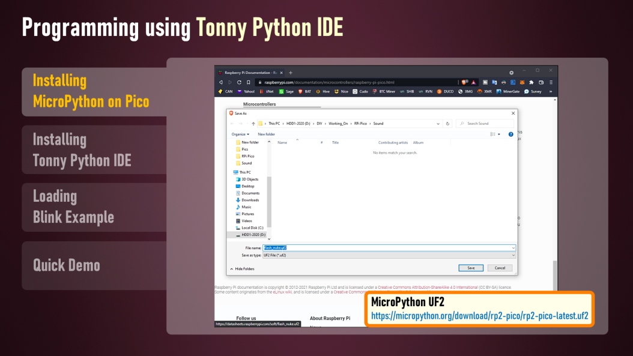
Task: Open the BTC Miner bookmark
Action: [384, 92]
